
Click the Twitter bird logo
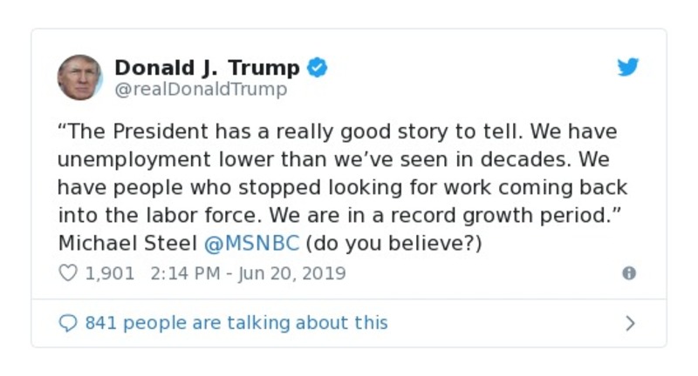click(628, 68)
